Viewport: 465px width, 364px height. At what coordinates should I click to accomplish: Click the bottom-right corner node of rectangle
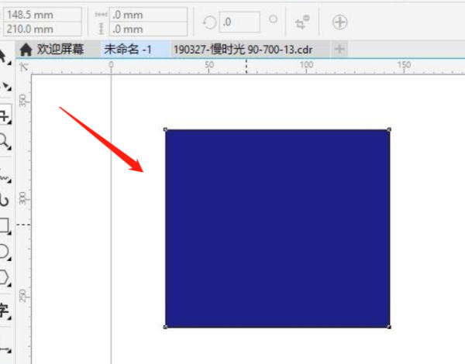point(389,327)
